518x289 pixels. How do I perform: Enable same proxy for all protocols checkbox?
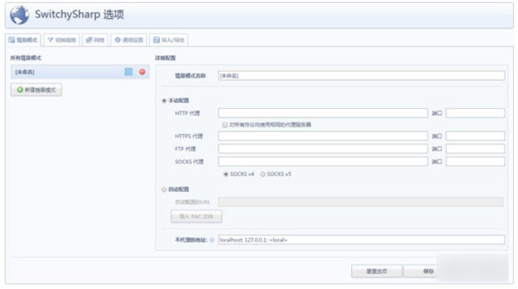[x=225, y=125]
